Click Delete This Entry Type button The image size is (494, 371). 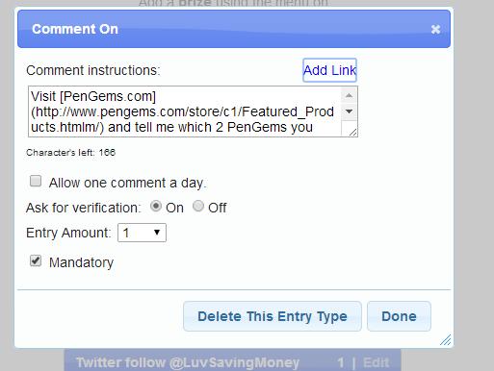click(x=273, y=316)
